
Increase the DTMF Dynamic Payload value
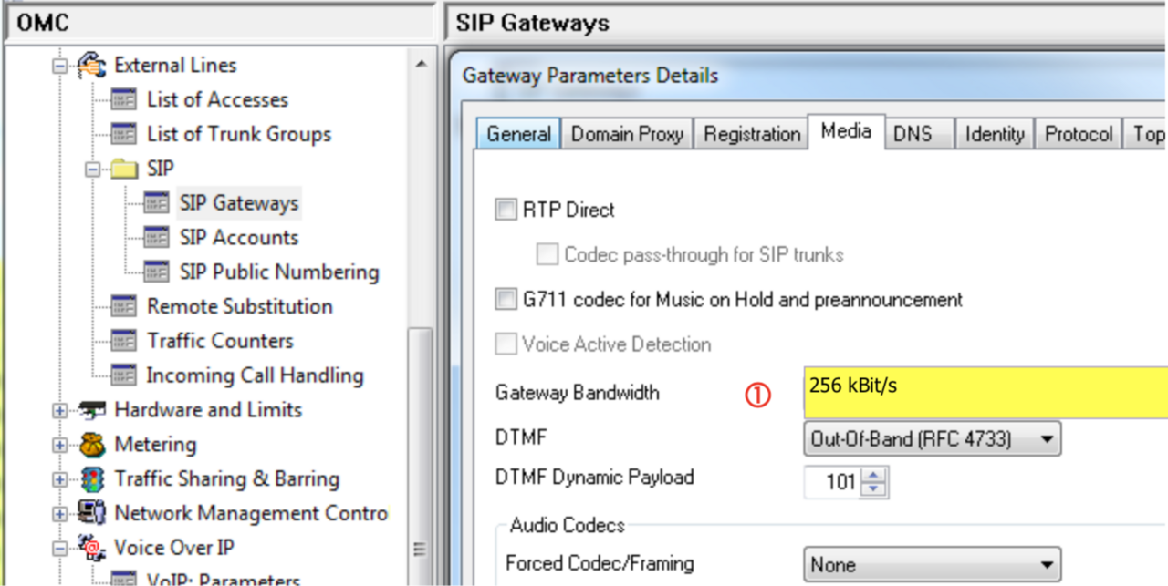click(874, 476)
